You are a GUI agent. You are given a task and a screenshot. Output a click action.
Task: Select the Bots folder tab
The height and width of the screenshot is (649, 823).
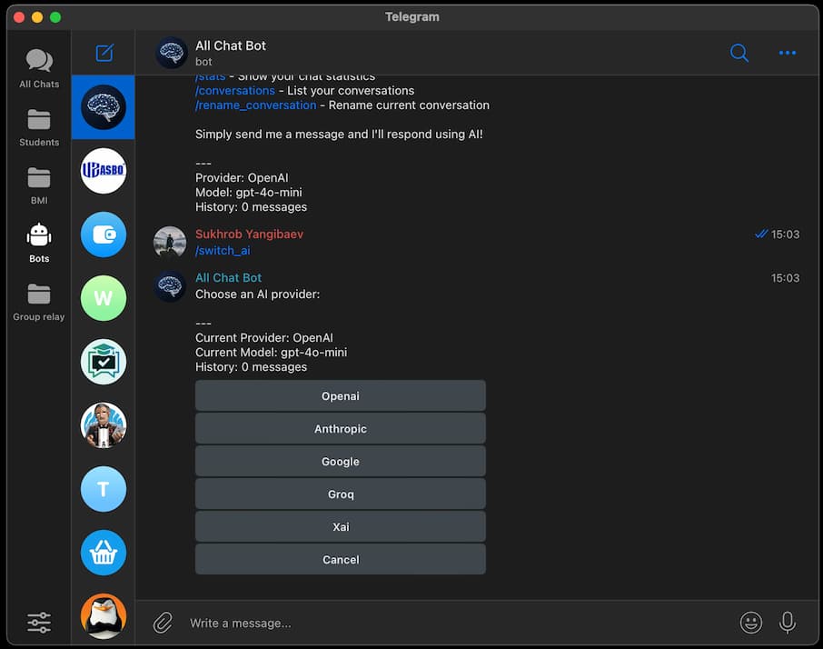pos(39,243)
